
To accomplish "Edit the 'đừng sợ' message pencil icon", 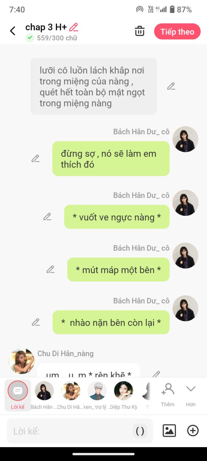I will click(x=36, y=158).
